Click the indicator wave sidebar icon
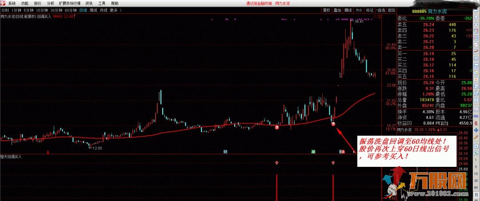Viewport: 480px width, 201px height. (476, 109)
